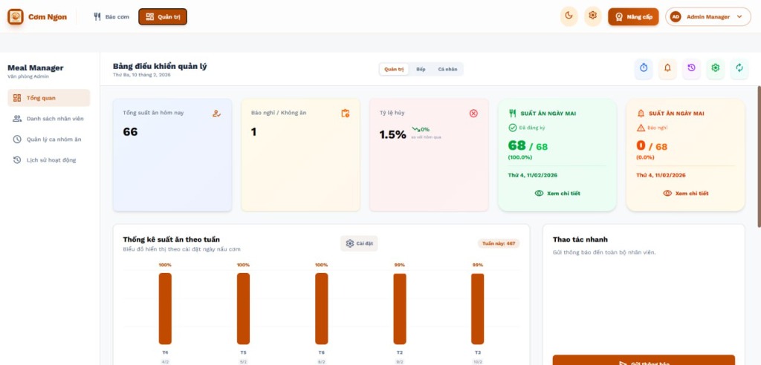Open Danh sách nhân viên in sidebar
The image size is (761, 365).
[x=54, y=119]
